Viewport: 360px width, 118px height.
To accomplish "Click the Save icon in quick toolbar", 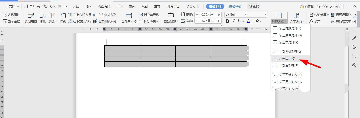I will tap(26, 6).
